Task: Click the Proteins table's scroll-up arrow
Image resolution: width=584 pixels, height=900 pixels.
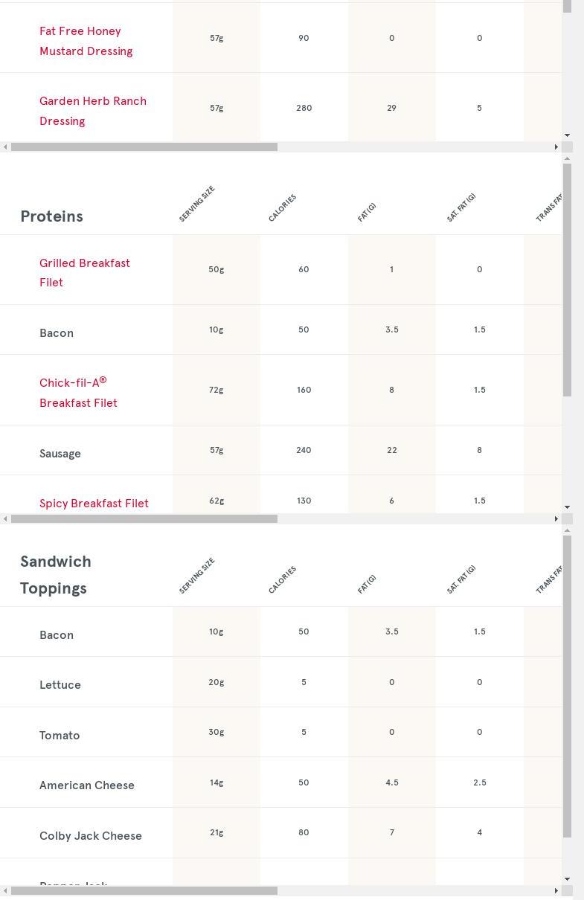Action: (568, 159)
